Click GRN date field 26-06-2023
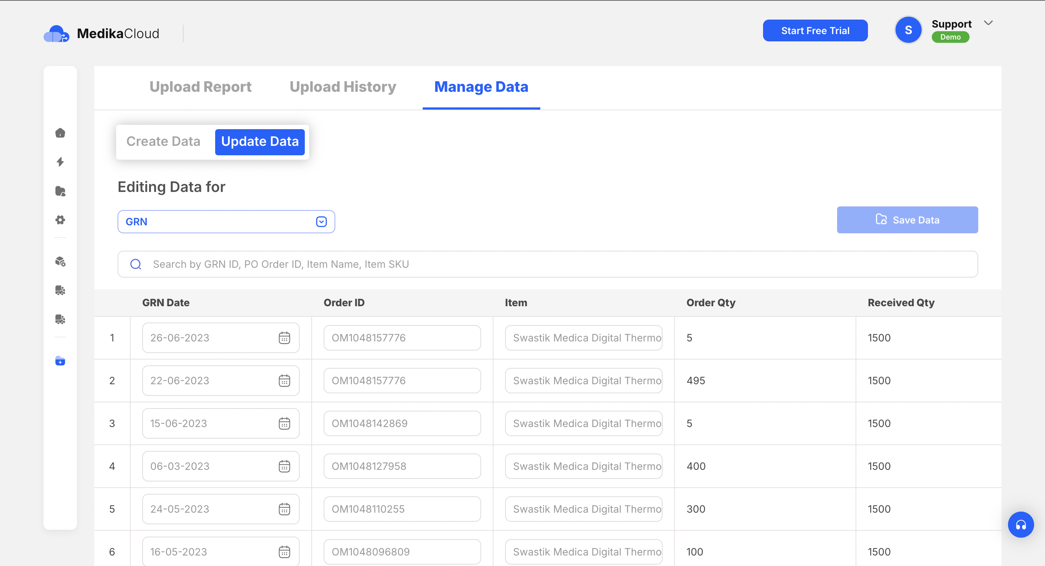1045x566 pixels. [x=221, y=337]
